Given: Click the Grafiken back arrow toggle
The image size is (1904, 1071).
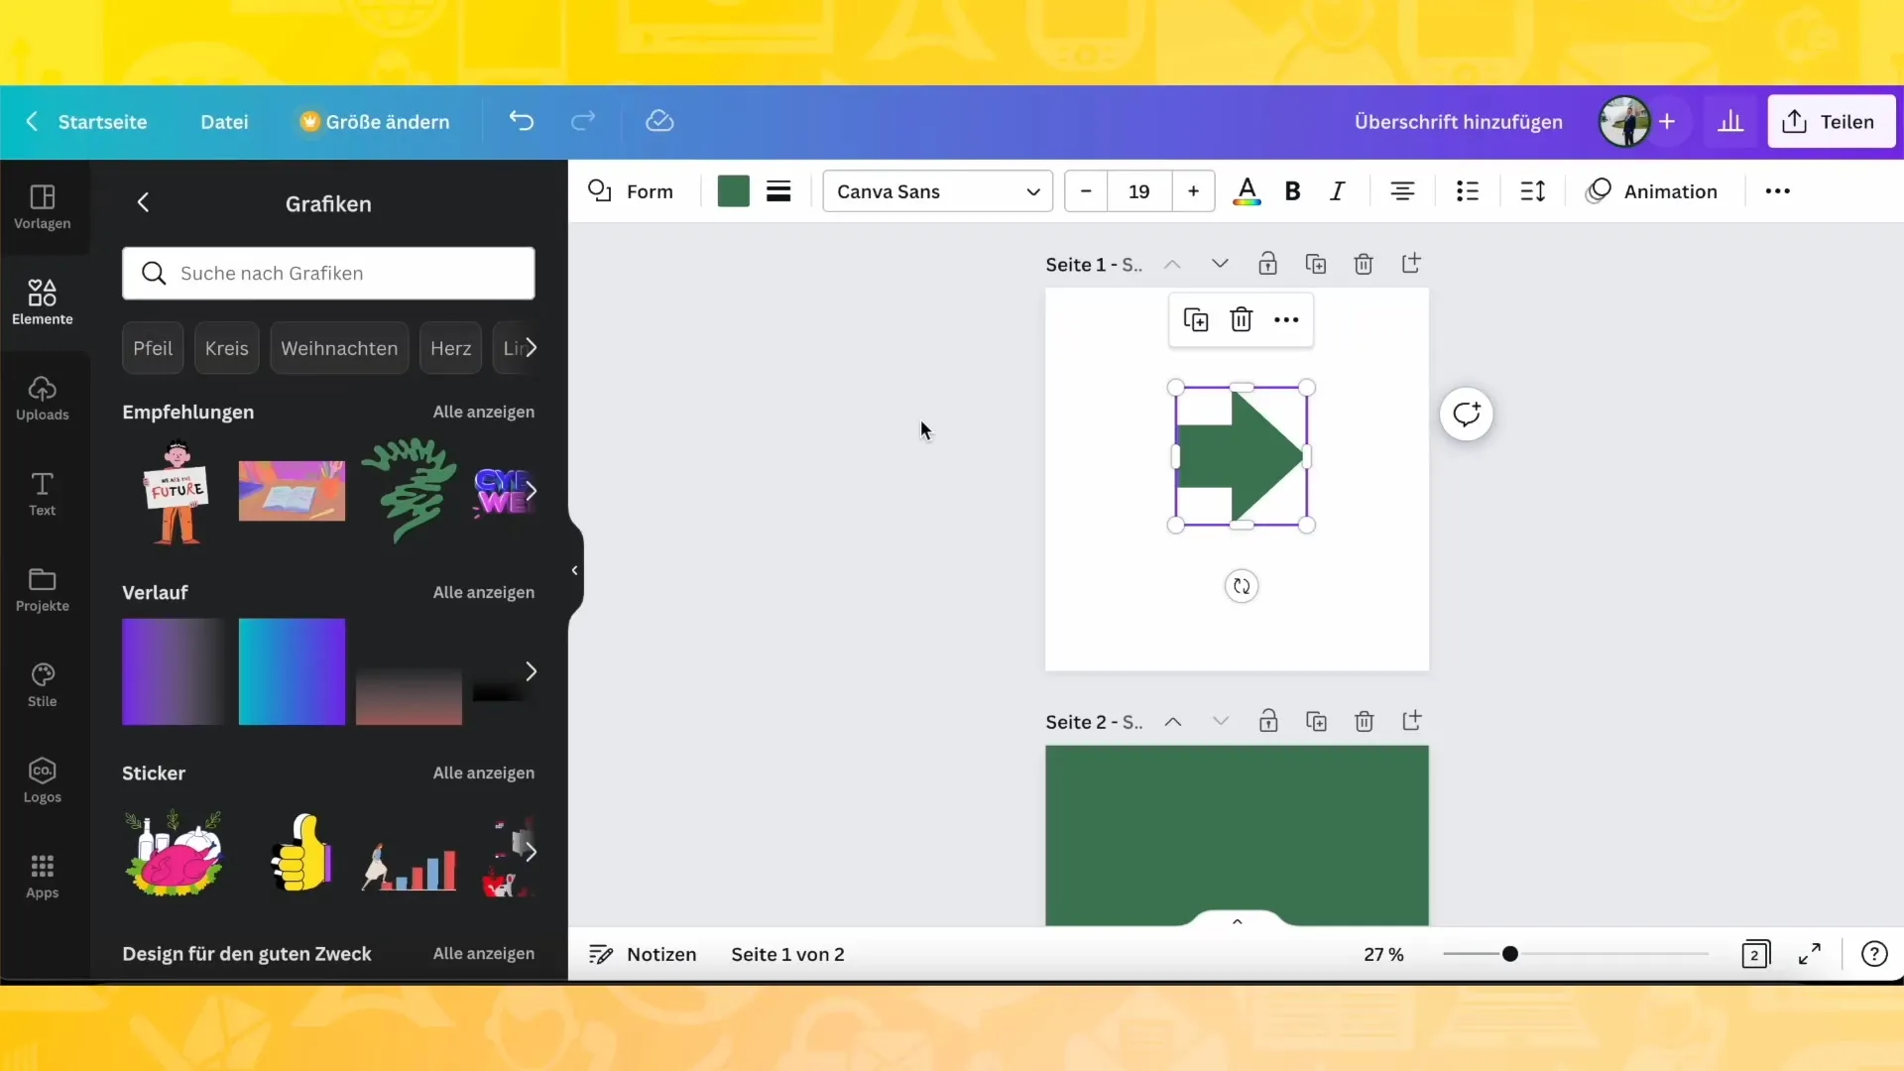Looking at the screenshot, I should pyautogui.click(x=143, y=202).
